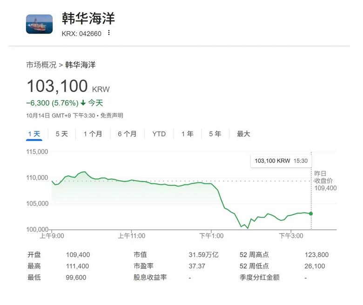This screenshot has height=305, width=363.
Task: Select the 1 天 time range tab
Action: (34, 134)
